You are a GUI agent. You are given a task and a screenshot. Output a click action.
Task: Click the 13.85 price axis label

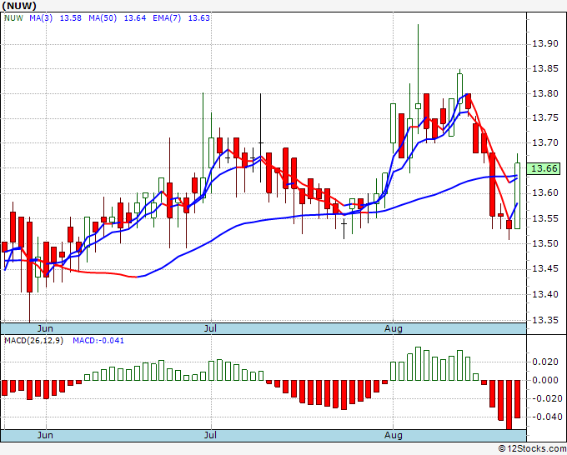click(x=545, y=68)
